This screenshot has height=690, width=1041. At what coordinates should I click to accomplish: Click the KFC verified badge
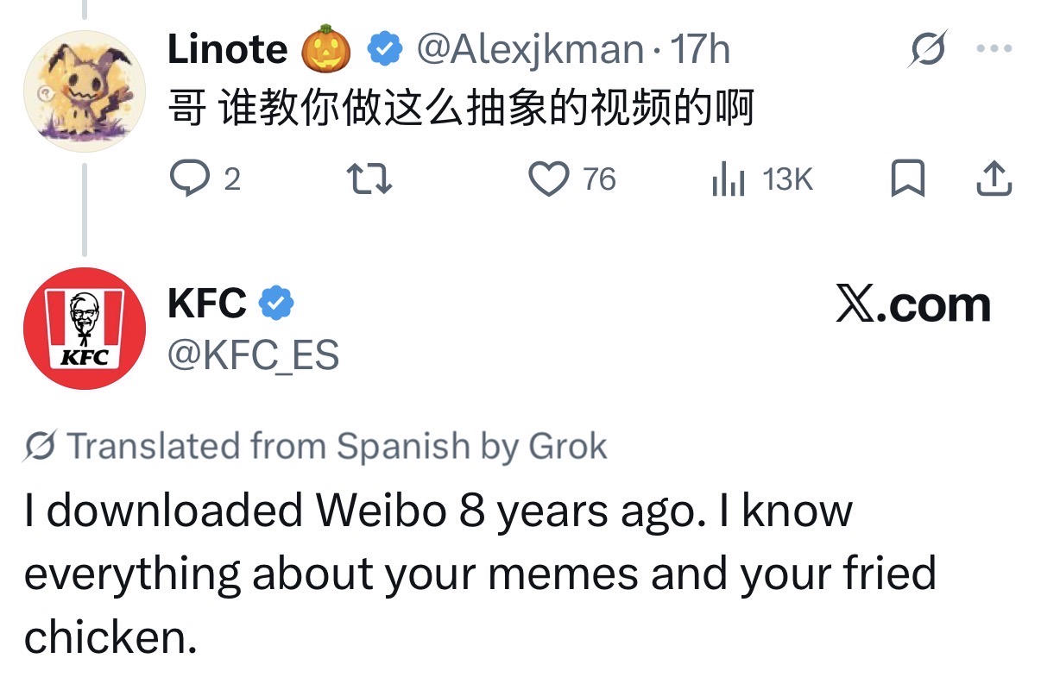(278, 304)
